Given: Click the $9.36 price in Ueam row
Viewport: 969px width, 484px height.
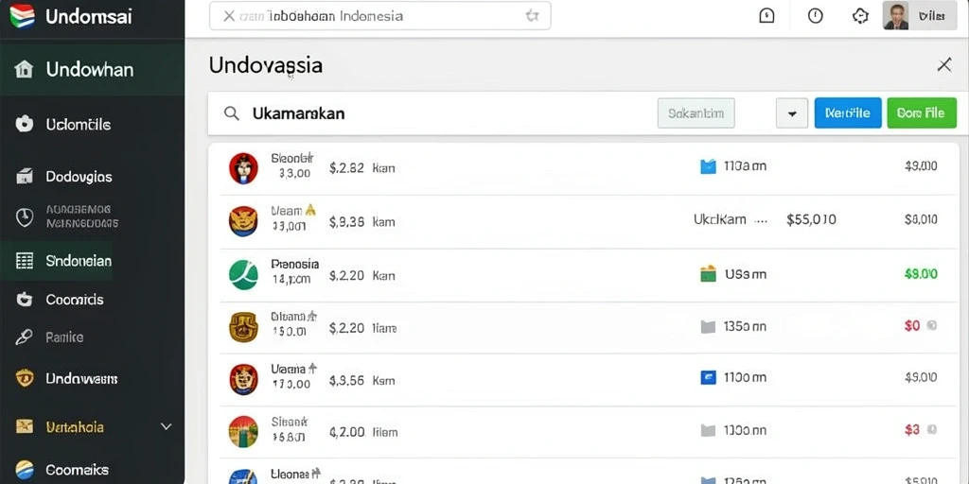Looking at the screenshot, I should point(346,221).
